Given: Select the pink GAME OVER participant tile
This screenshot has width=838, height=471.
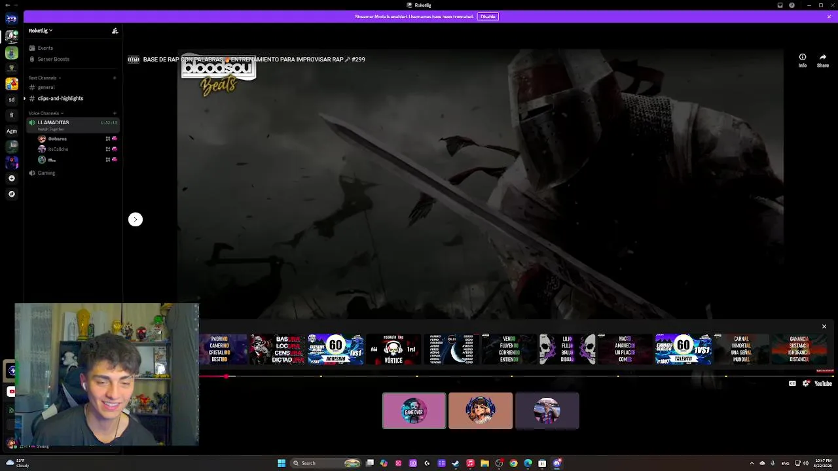Looking at the screenshot, I should coord(414,411).
